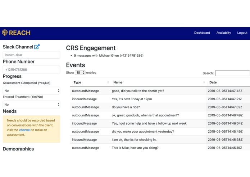Click date 2019-05-05T14:47:21Z
The height and width of the screenshot is (177, 250).
pos(225,99)
